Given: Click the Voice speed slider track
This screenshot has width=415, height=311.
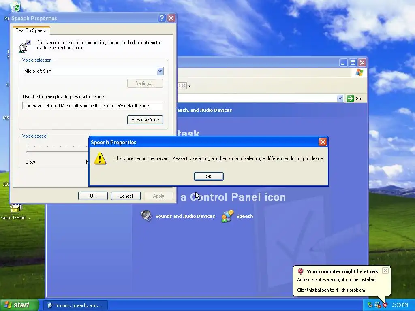Looking at the screenshot, I should click(57, 152).
